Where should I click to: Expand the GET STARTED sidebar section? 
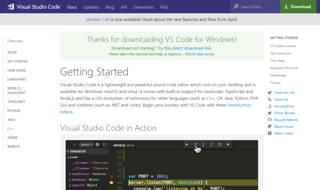click(18, 62)
